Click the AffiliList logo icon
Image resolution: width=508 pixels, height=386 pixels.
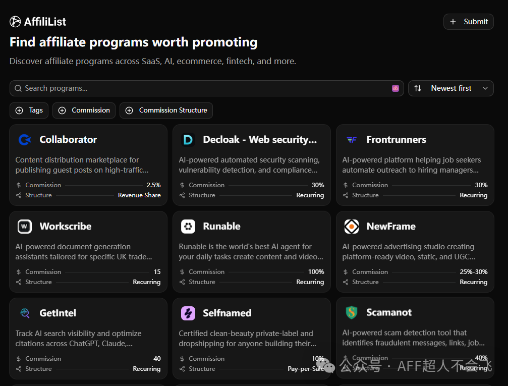pos(15,22)
